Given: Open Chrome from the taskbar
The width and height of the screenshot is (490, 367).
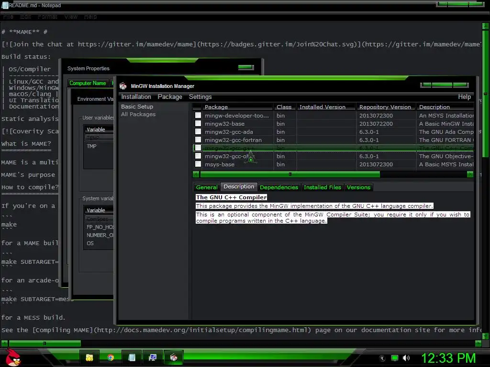Looking at the screenshot, I should [x=111, y=357].
